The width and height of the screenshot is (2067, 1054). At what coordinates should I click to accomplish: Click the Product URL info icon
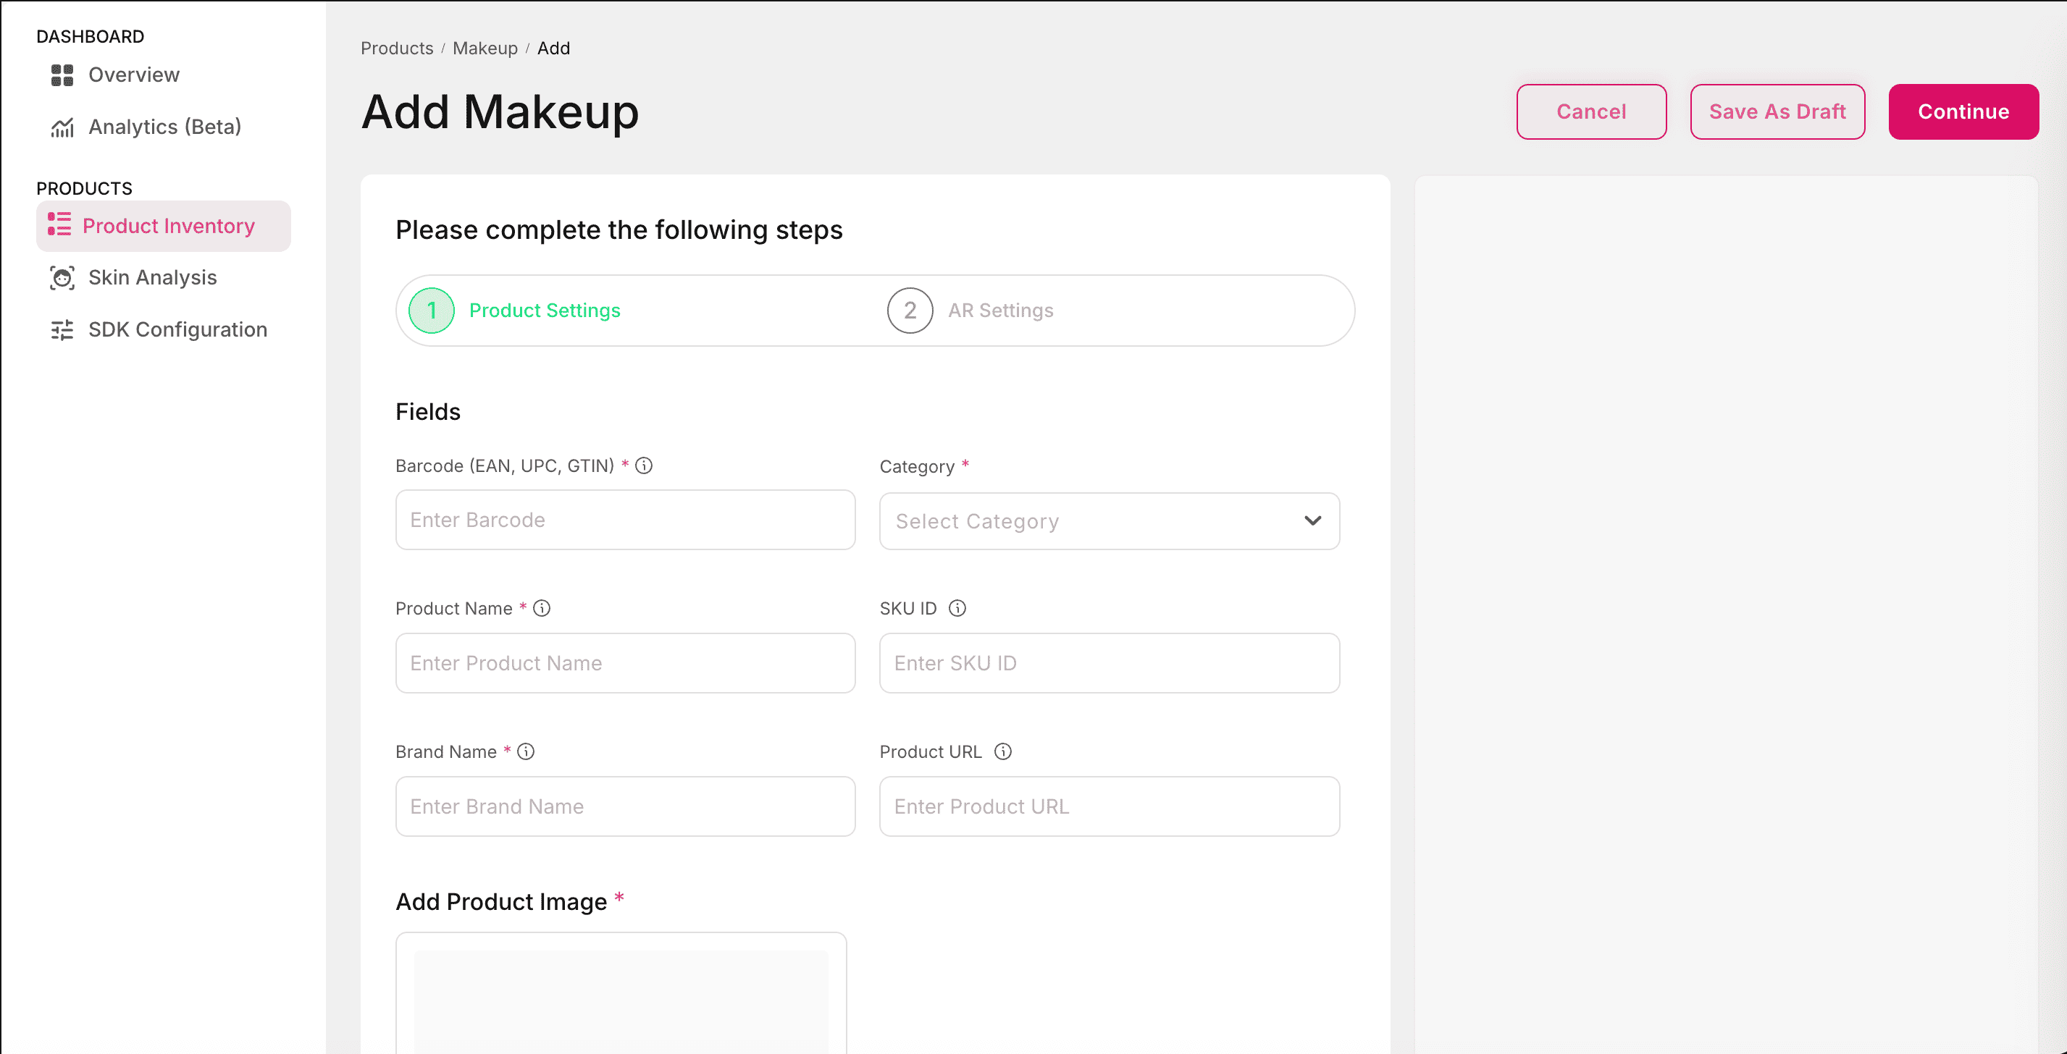[x=1002, y=751]
